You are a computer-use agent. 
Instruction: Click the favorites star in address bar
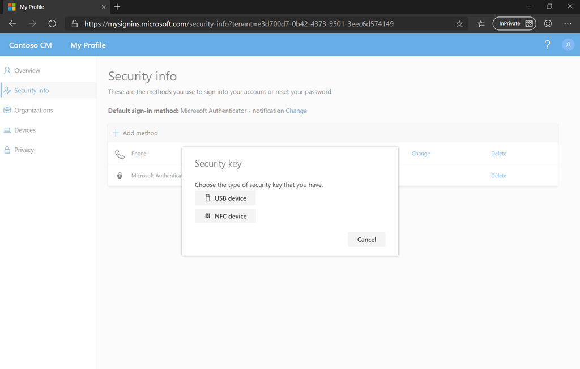[459, 24]
